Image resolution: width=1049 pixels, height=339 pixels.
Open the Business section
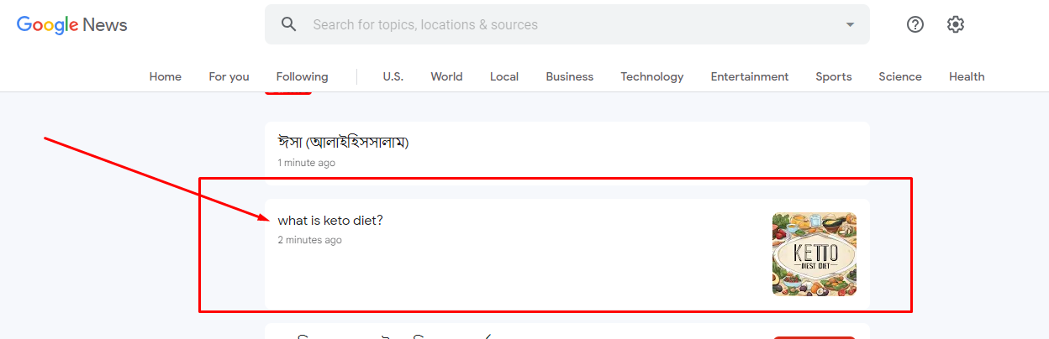pos(569,76)
